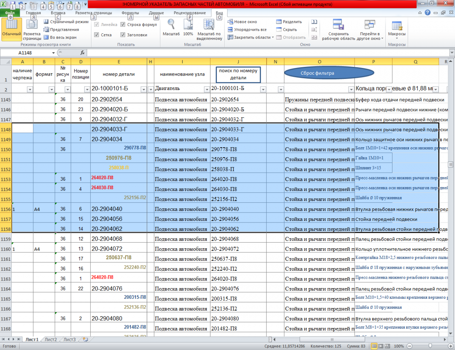Open the Формулы ribbon tab

[x=130, y=13]
